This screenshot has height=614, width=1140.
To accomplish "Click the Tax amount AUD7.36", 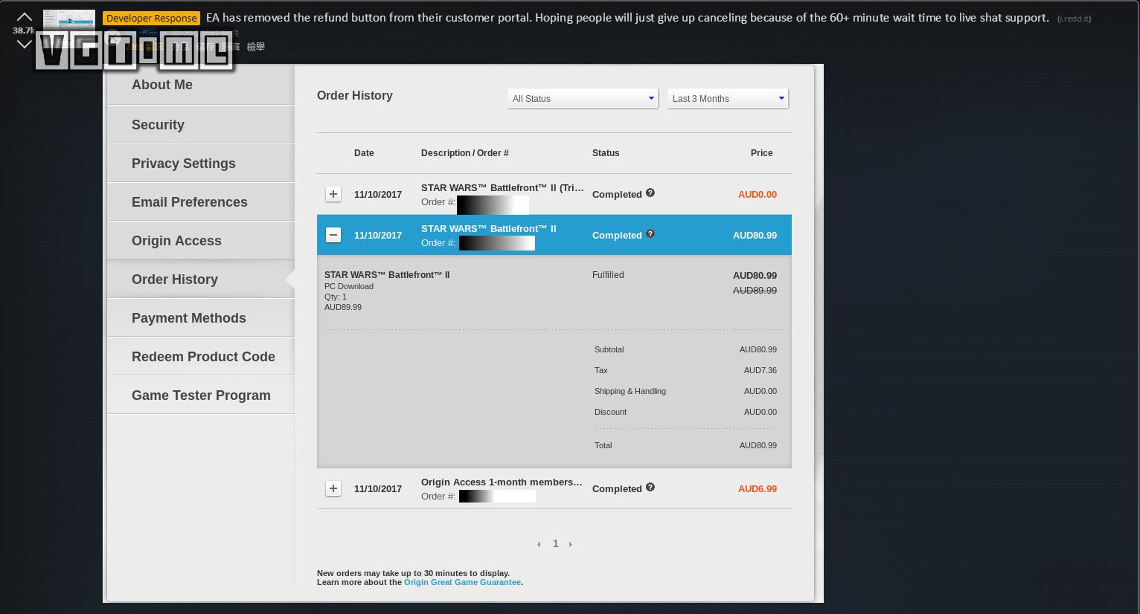I will pos(760,370).
